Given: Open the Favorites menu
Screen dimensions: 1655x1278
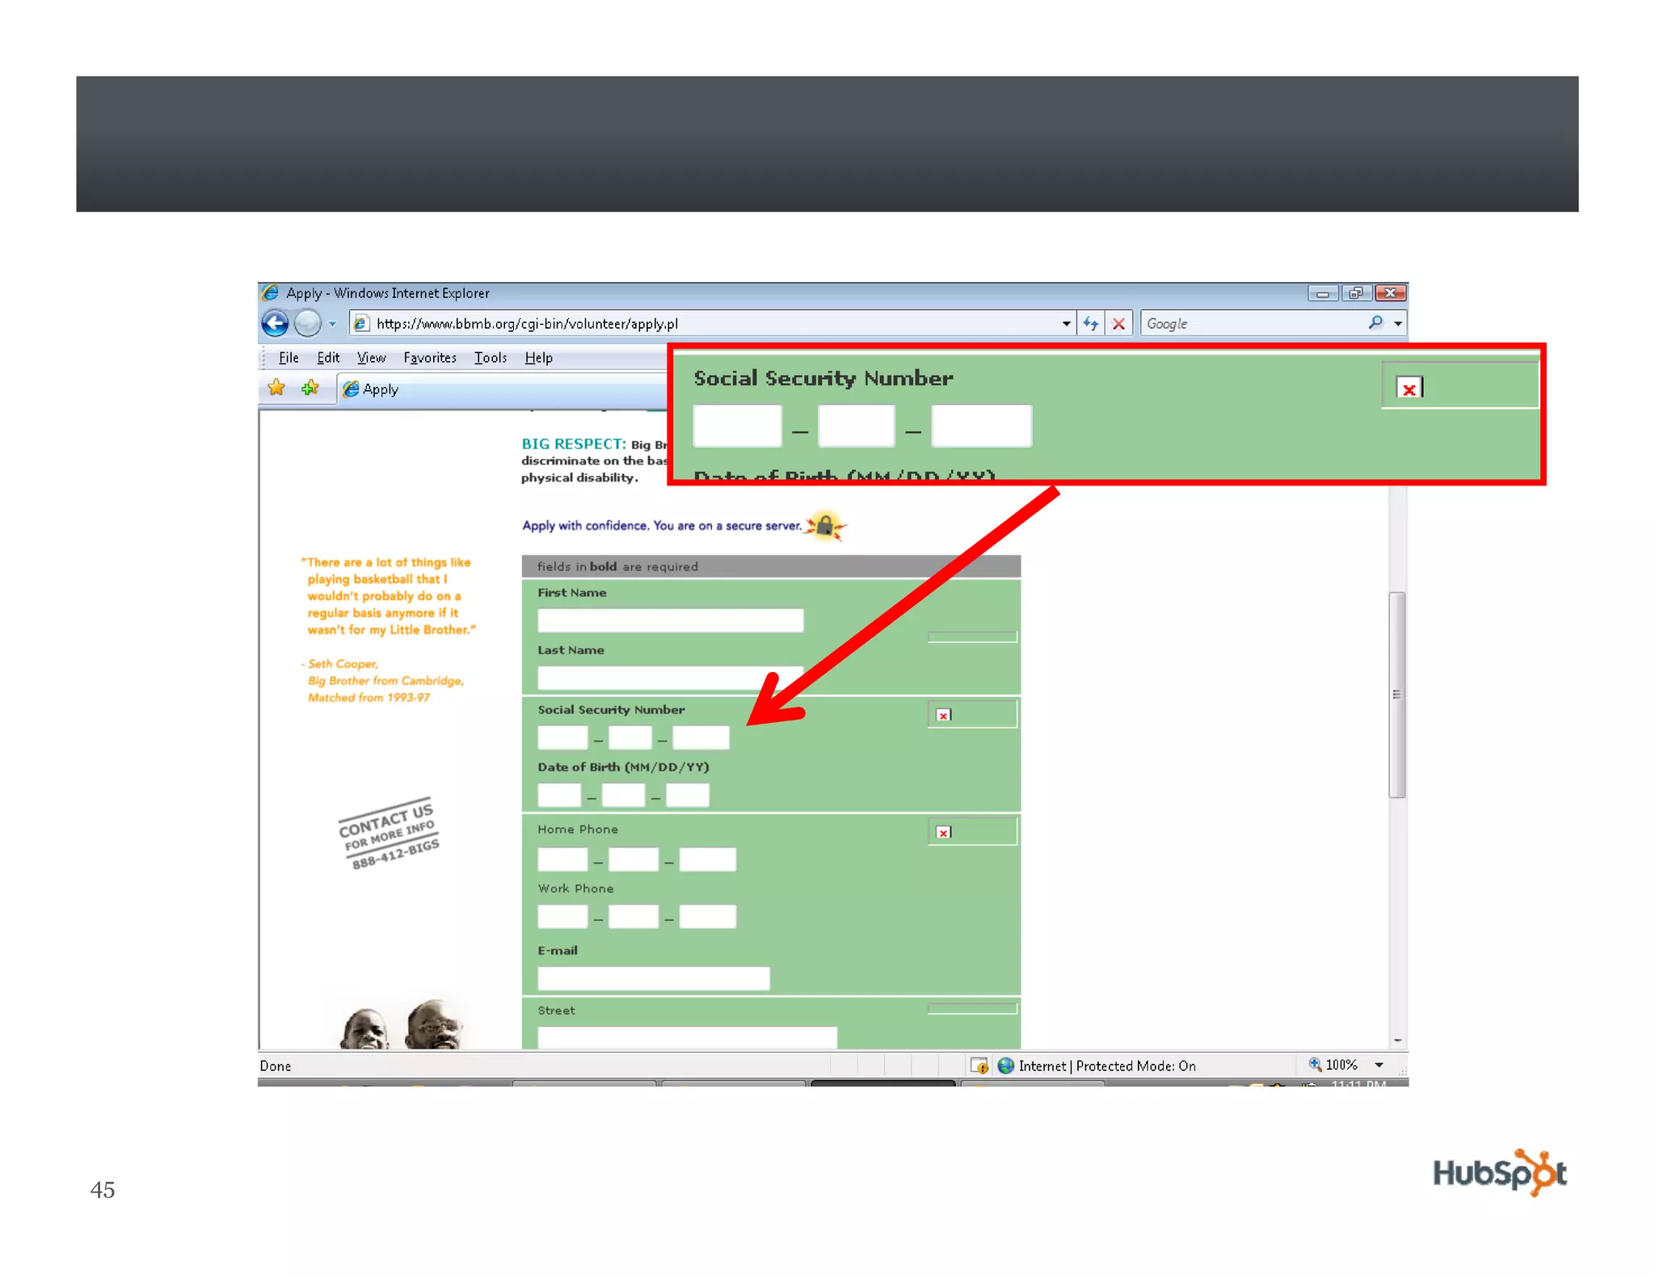Looking at the screenshot, I should click(x=429, y=357).
